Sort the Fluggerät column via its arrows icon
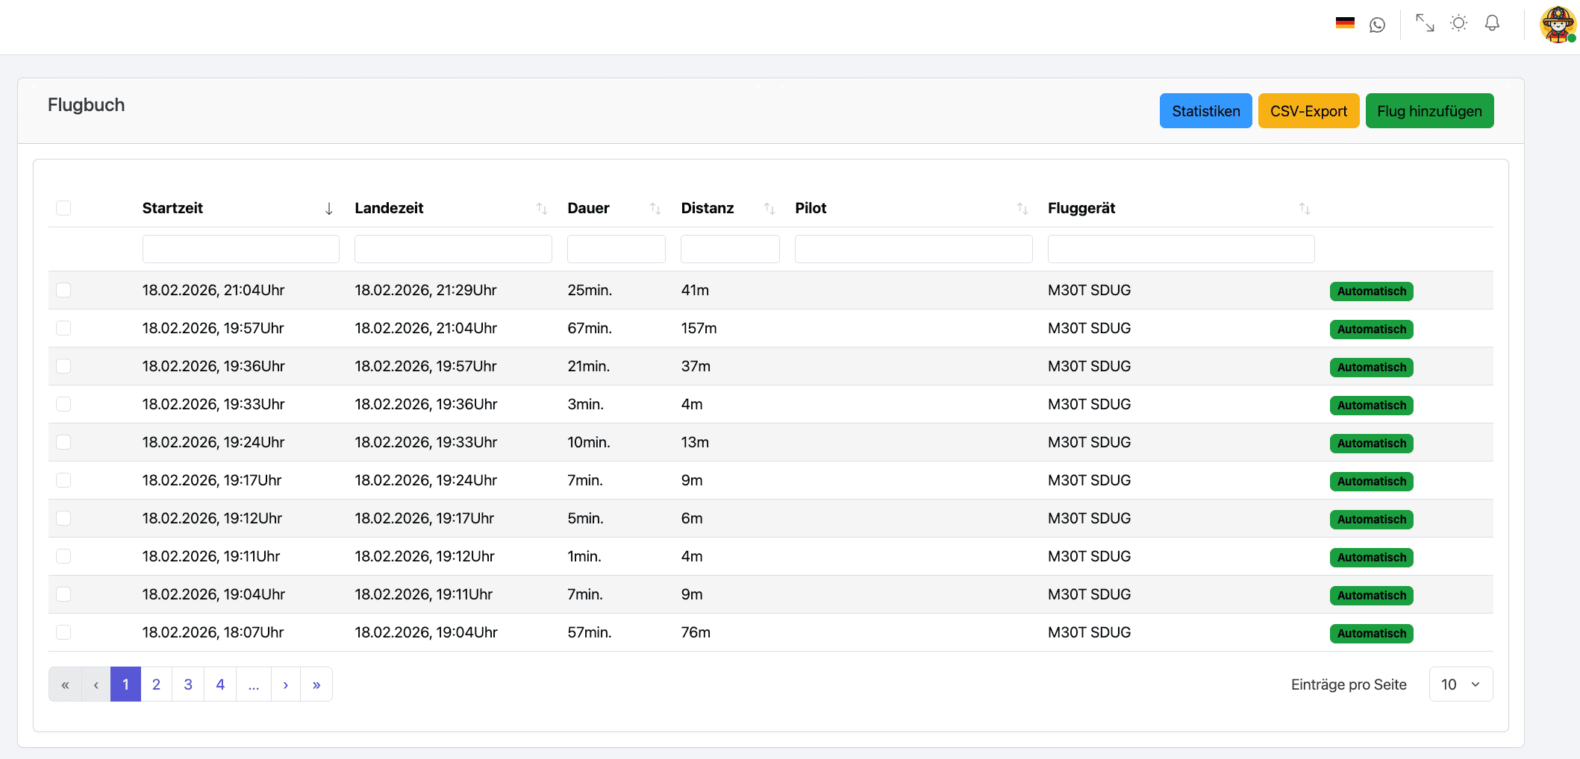The height and width of the screenshot is (759, 1580). coord(1304,209)
